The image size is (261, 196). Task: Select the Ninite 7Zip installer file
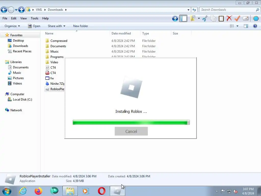pos(55,84)
